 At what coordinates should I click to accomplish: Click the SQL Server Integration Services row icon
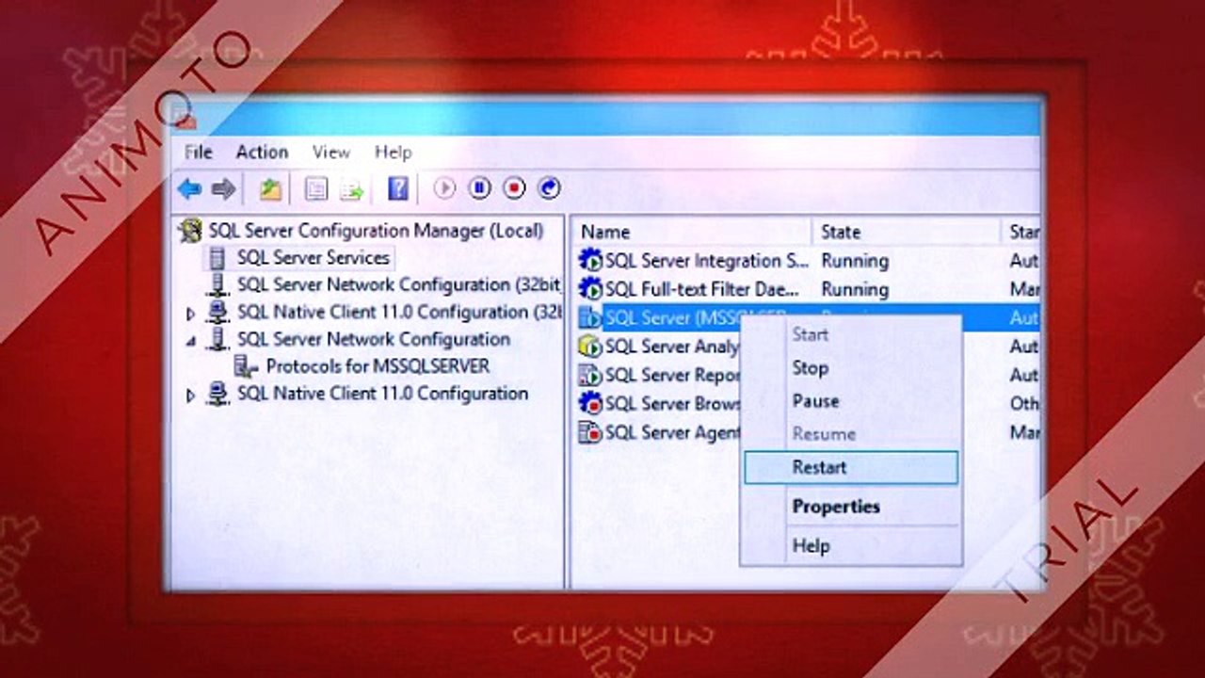(590, 261)
